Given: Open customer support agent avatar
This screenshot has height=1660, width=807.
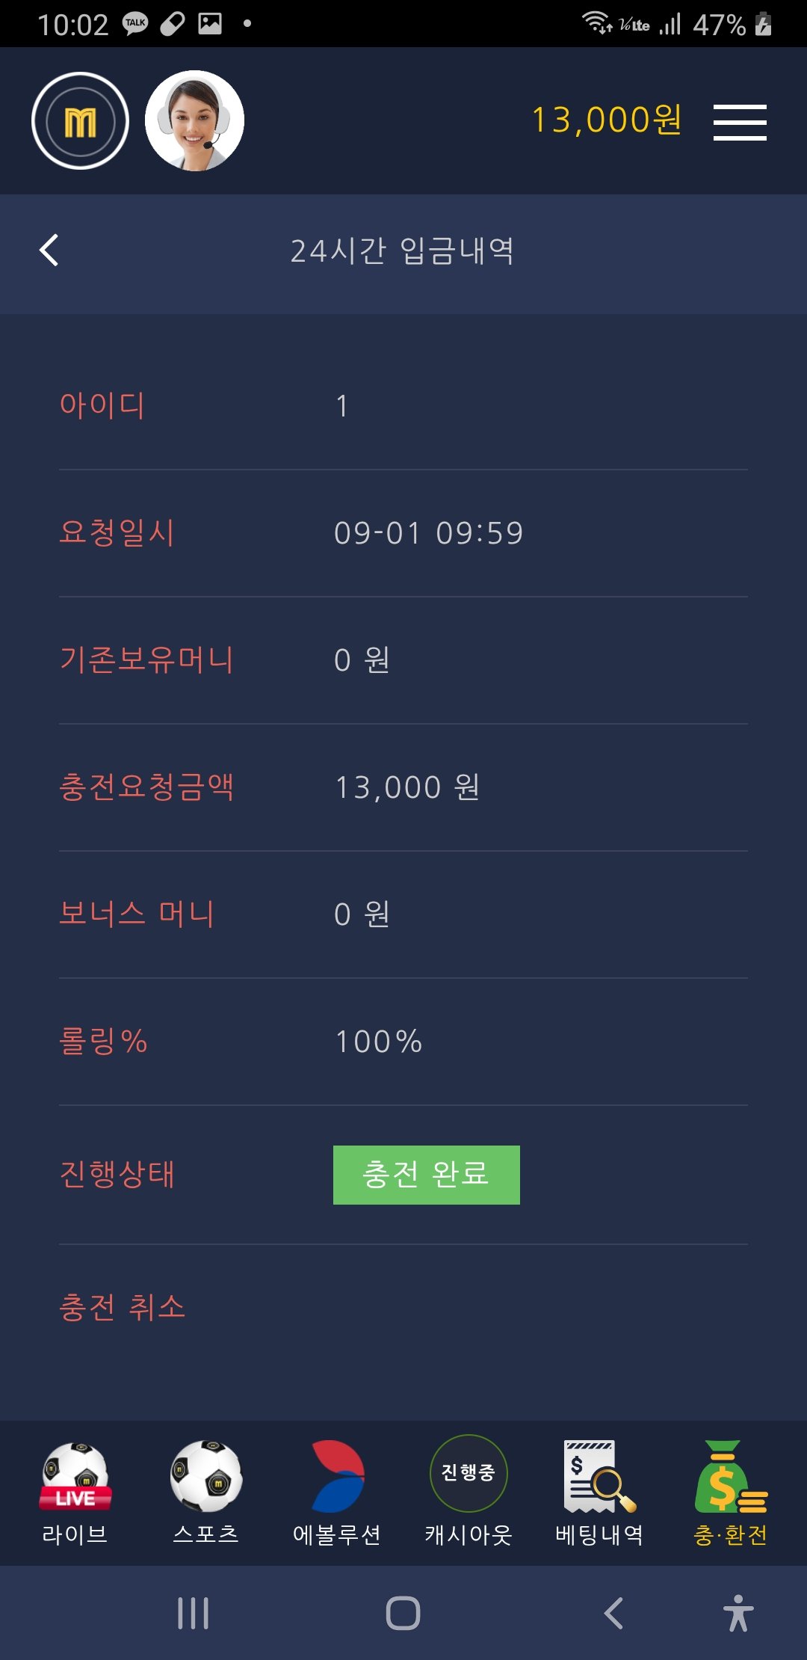Looking at the screenshot, I should pyautogui.click(x=194, y=121).
